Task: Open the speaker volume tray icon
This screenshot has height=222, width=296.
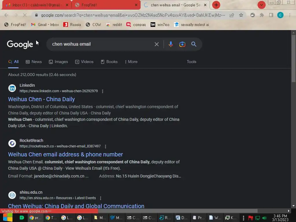Action: tap(264, 218)
